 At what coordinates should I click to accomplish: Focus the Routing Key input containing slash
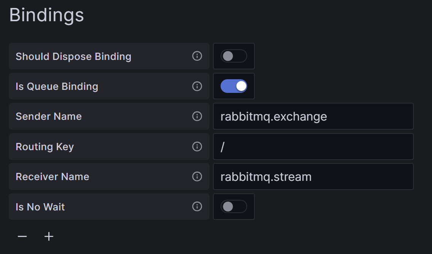313,146
